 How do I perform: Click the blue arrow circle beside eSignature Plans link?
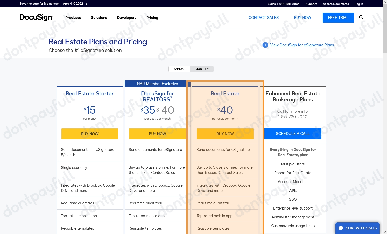coord(265,45)
